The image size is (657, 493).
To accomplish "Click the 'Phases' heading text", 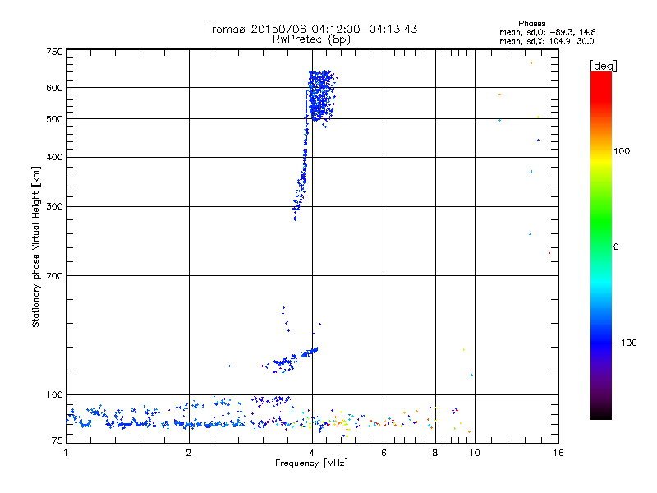I will [x=531, y=24].
